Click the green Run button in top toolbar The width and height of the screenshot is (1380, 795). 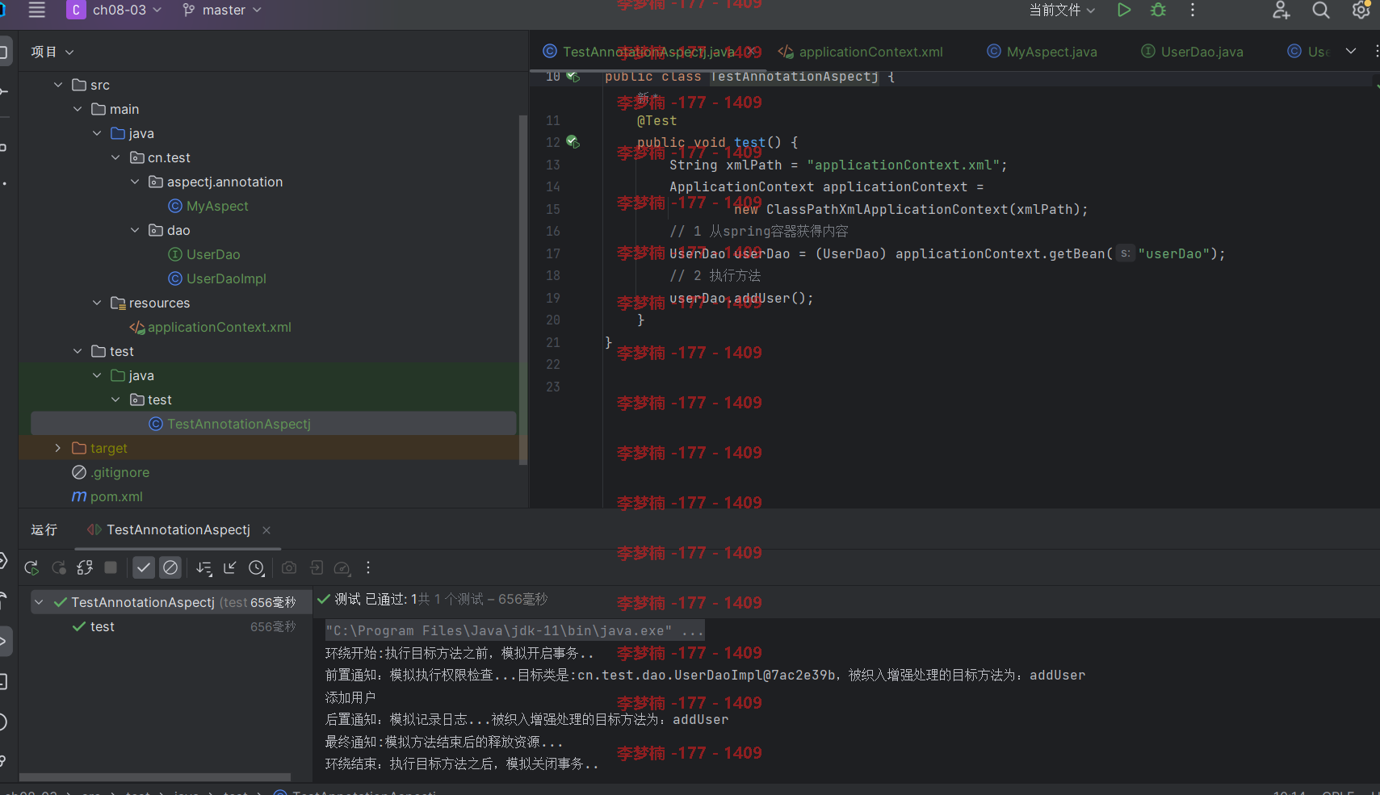1123,10
